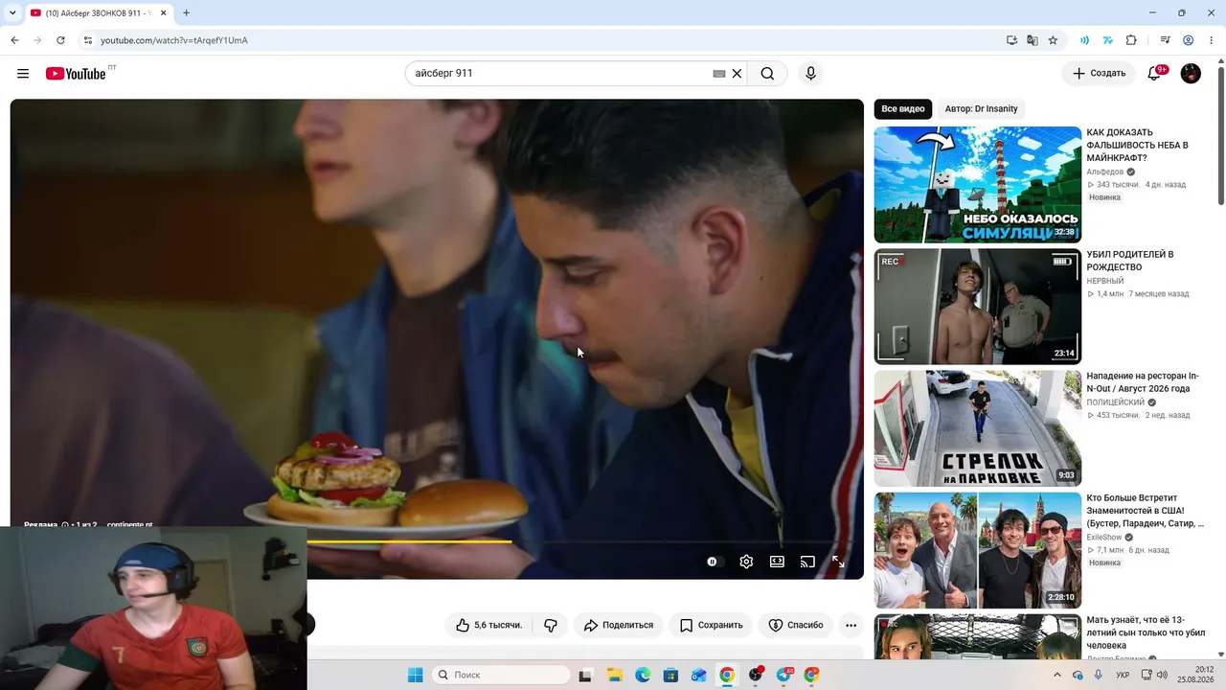The width and height of the screenshot is (1226, 690).
Task: Clear the search box with the X
Action: pos(737,74)
